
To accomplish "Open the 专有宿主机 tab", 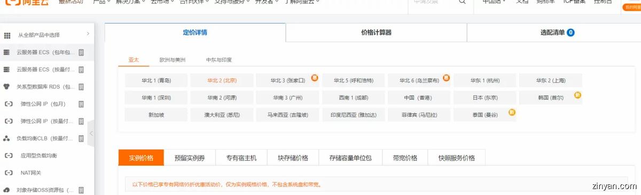I will (241, 158).
